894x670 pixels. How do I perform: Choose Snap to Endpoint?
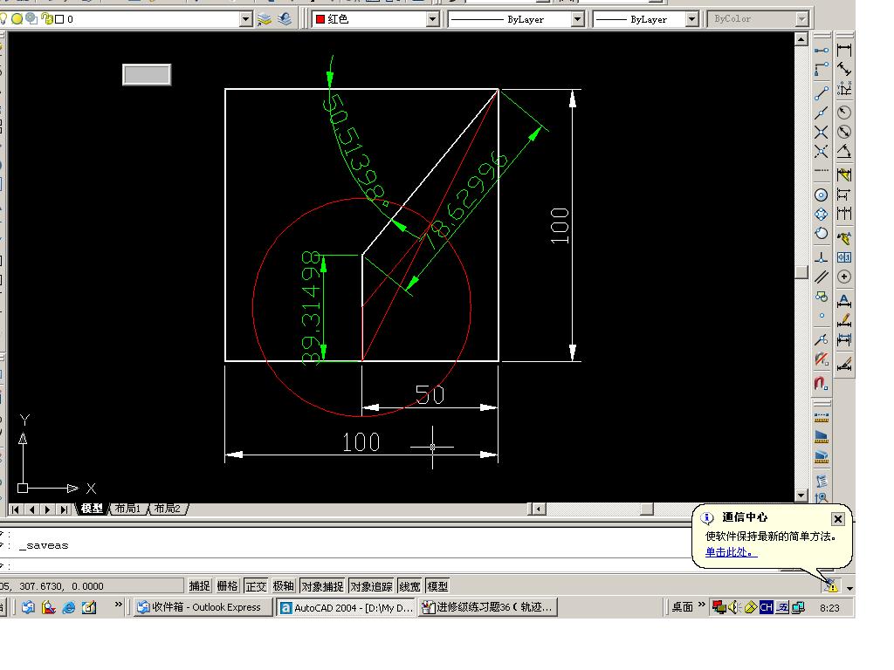pyautogui.click(x=821, y=92)
